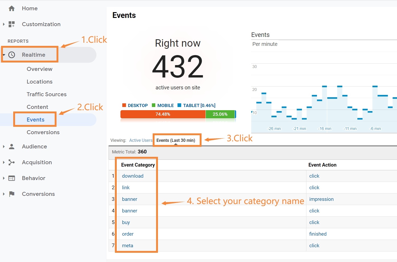Viewport: 397px width, 262px height.
Task: Click the Home house icon
Action: (x=12, y=8)
